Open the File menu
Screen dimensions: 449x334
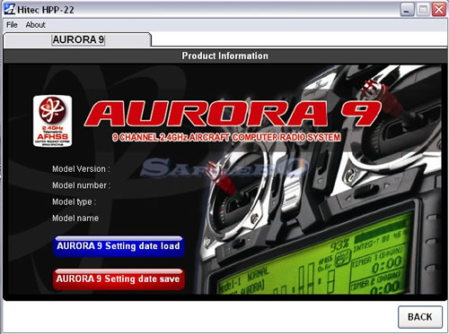click(12, 25)
